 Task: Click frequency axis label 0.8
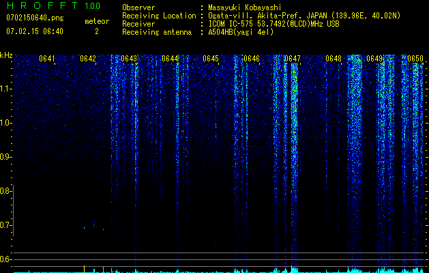(5, 191)
